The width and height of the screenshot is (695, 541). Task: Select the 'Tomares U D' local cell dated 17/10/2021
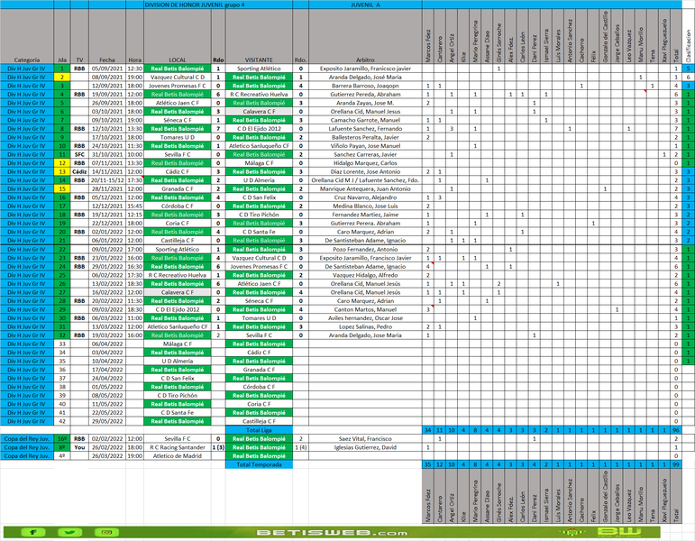pyautogui.click(x=178, y=137)
